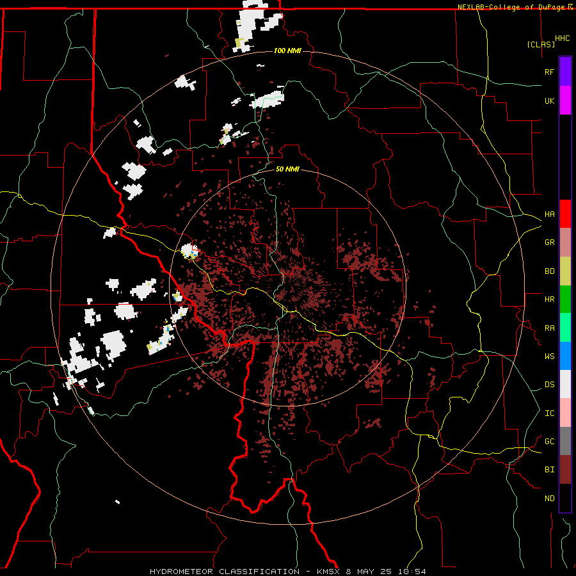Click the RA legend label
576x576 pixels.
(549, 328)
